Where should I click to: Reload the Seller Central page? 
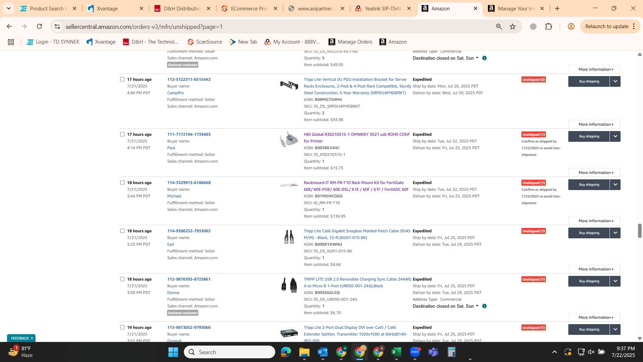[x=39, y=26]
